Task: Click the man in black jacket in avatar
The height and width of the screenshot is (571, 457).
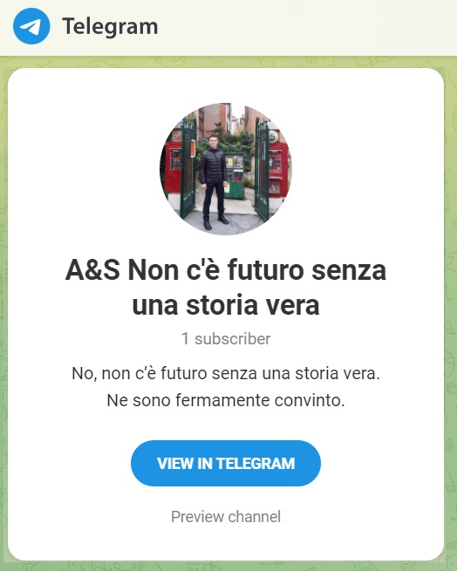Action: pos(213,182)
